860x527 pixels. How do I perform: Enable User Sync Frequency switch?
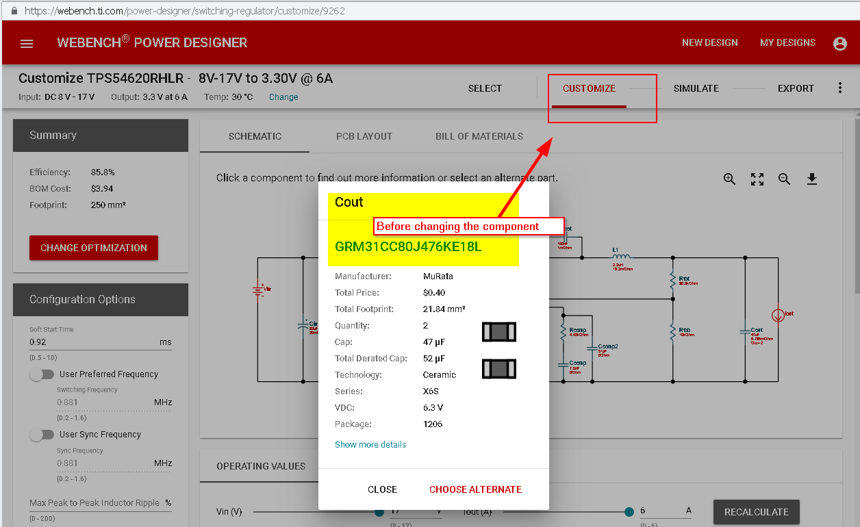tap(42, 435)
